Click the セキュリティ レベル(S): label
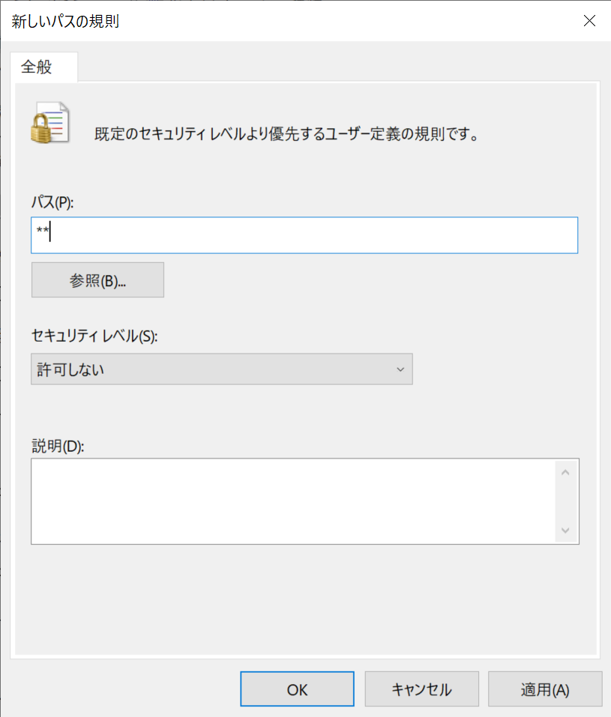The height and width of the screenshot is (717, 611). (94, 336)
